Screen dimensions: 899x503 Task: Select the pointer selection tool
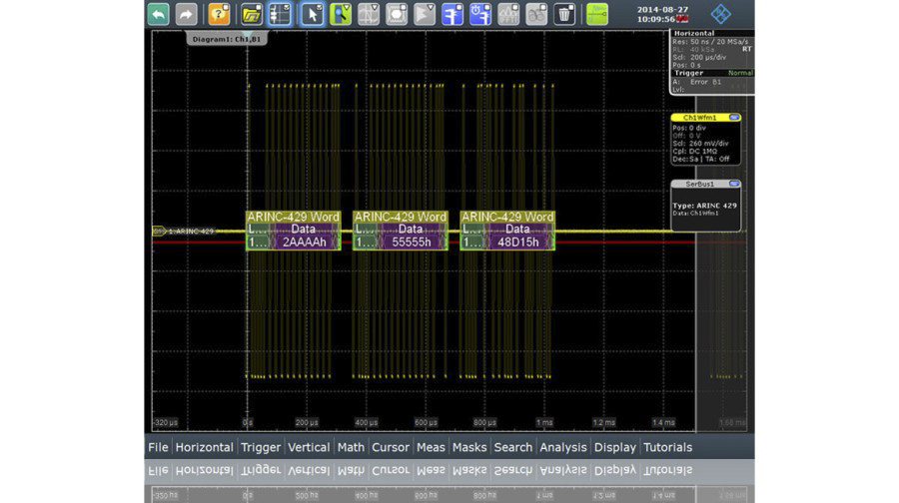point(312,14)
